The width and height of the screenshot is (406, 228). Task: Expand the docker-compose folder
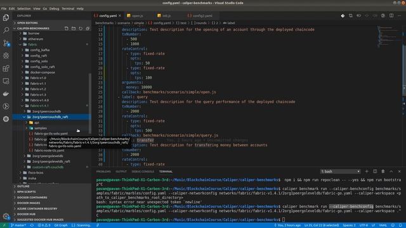tap(43, 72)
